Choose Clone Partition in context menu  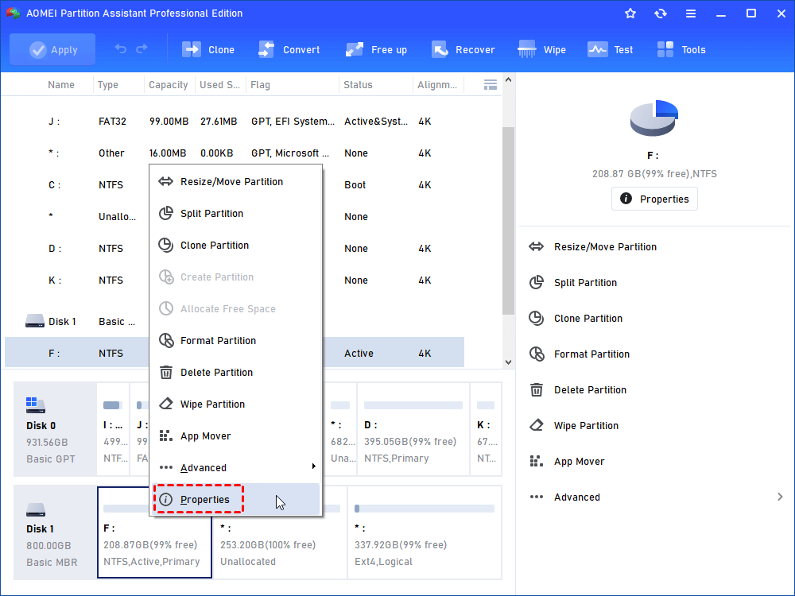[236, 246]
